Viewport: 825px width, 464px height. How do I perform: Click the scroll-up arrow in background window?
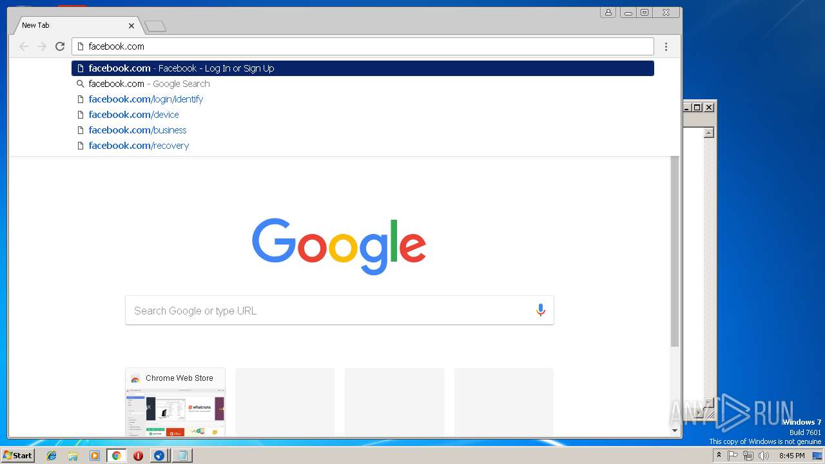coord(709,133)
